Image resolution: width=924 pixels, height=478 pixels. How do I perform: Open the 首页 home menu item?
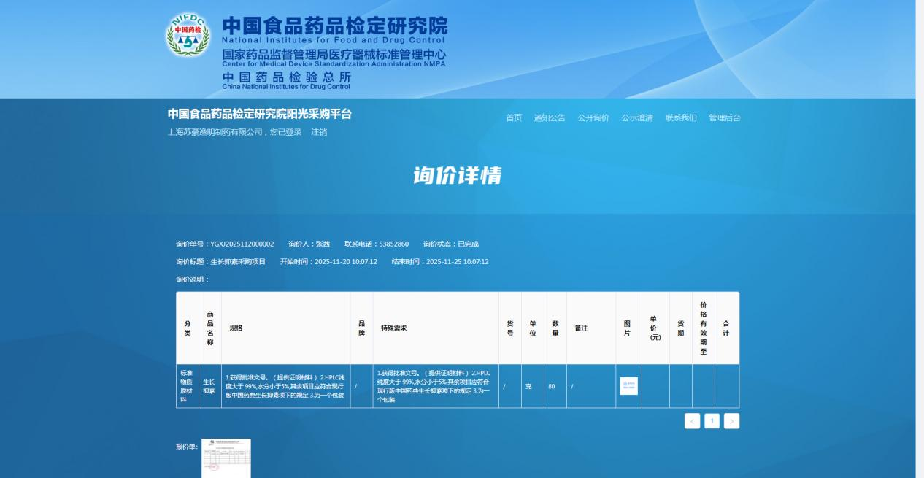coord(514,118)
